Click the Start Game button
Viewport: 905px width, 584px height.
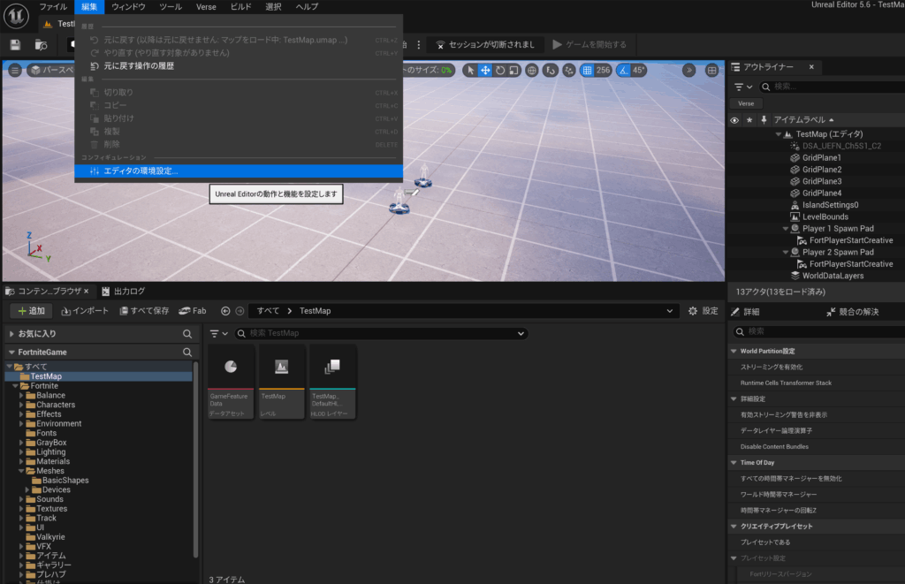[x=589, y=44]
